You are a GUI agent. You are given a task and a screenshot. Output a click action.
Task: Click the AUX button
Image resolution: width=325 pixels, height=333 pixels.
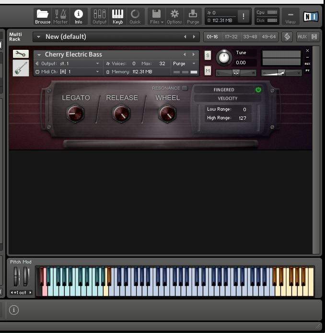[x=302, y=36]
